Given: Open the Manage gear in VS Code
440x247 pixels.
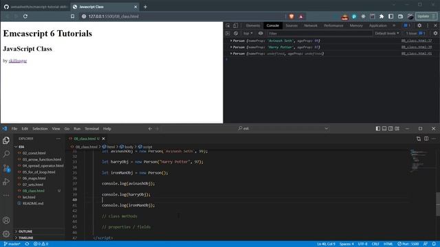Looking at the screenshot, I should tap(6, 233).
